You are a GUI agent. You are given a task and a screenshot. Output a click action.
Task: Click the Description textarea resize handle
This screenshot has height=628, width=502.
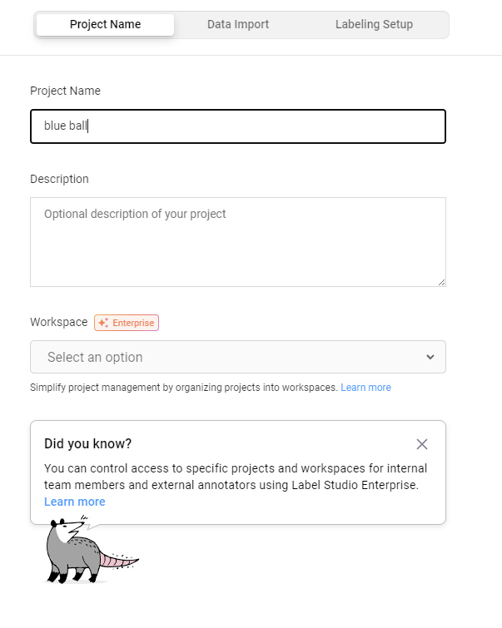point(441,282)
